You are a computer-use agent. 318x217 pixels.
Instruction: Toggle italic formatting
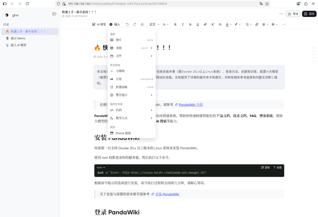[x=183, y=24]
